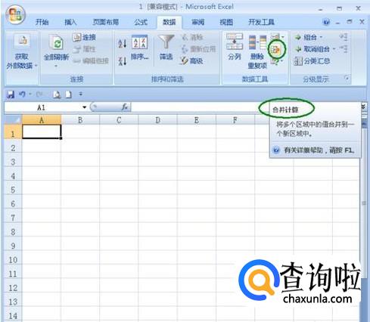Open the round Office button menu
Viewport: 370px width, 322px height.
tap(16, 14)
